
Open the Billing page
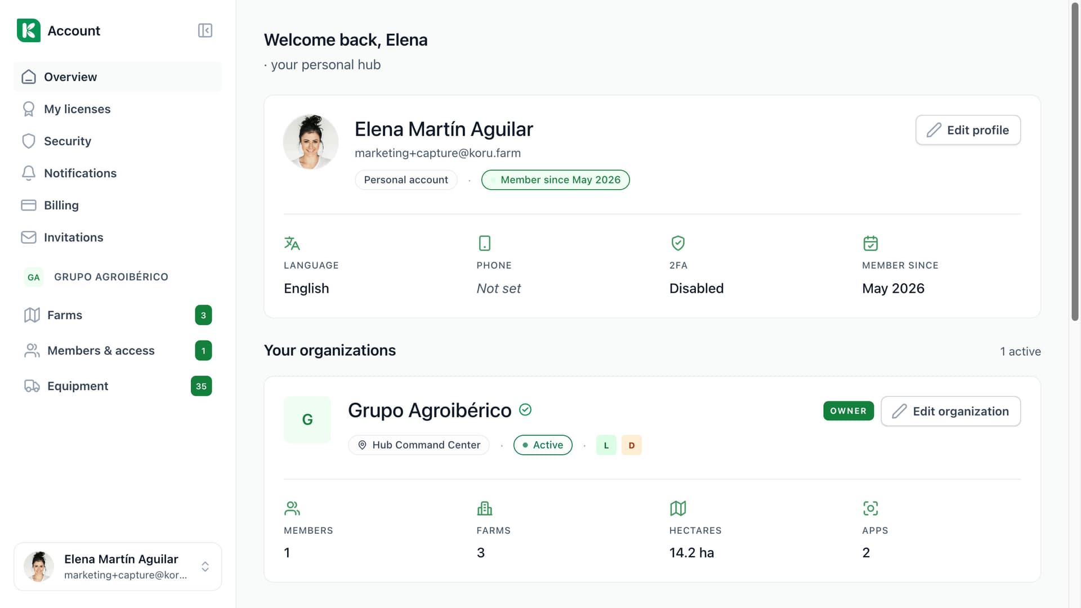118,205
